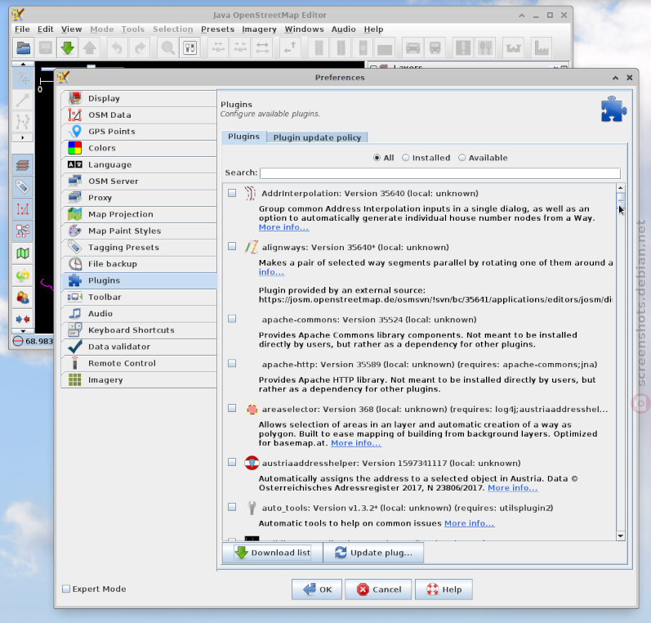Enable the austriaaddresshelper plugin checkbox
The width and height of the screenshot is (651, 623).
point(232,462)
